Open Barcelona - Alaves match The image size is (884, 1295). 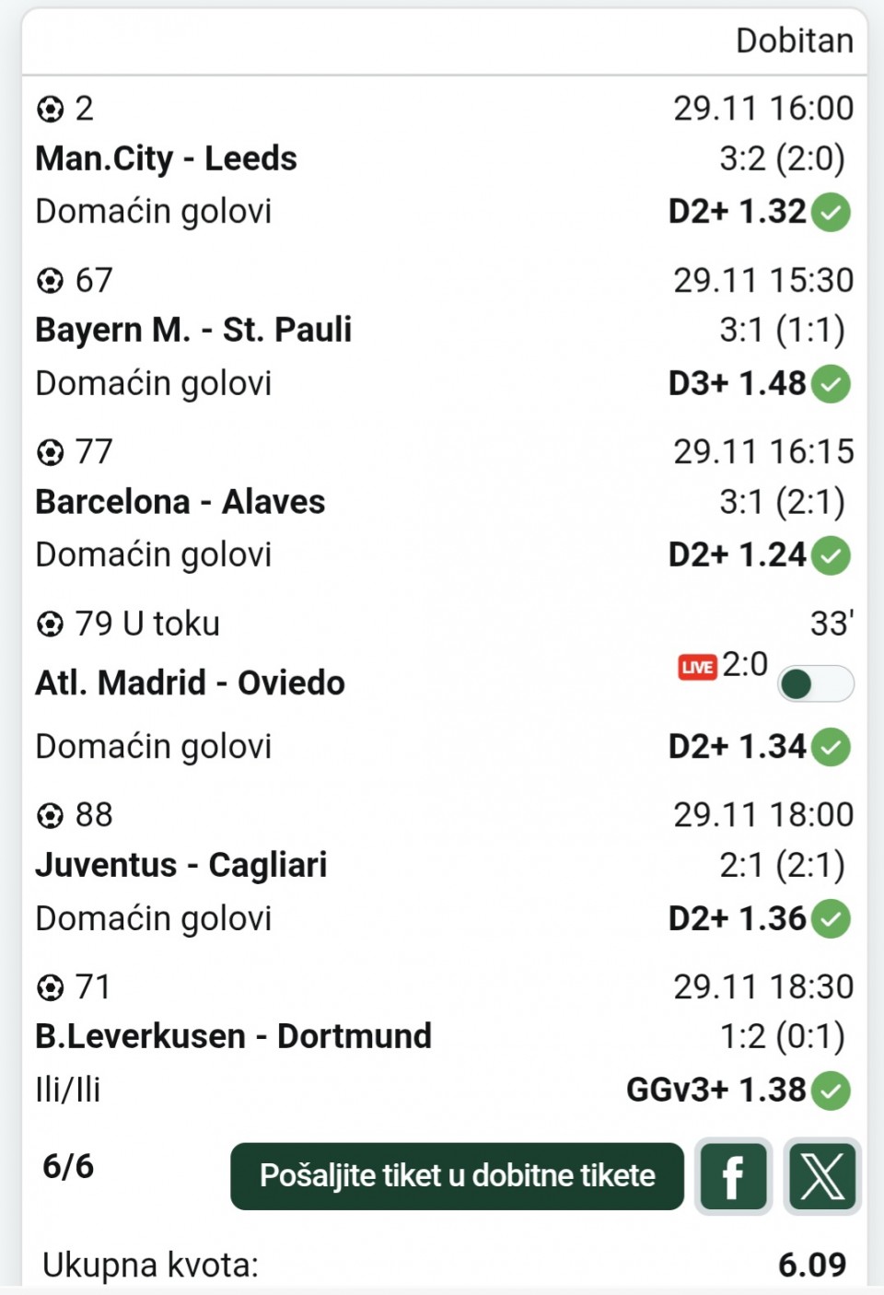pyautogui.click(x=180, y=502)
